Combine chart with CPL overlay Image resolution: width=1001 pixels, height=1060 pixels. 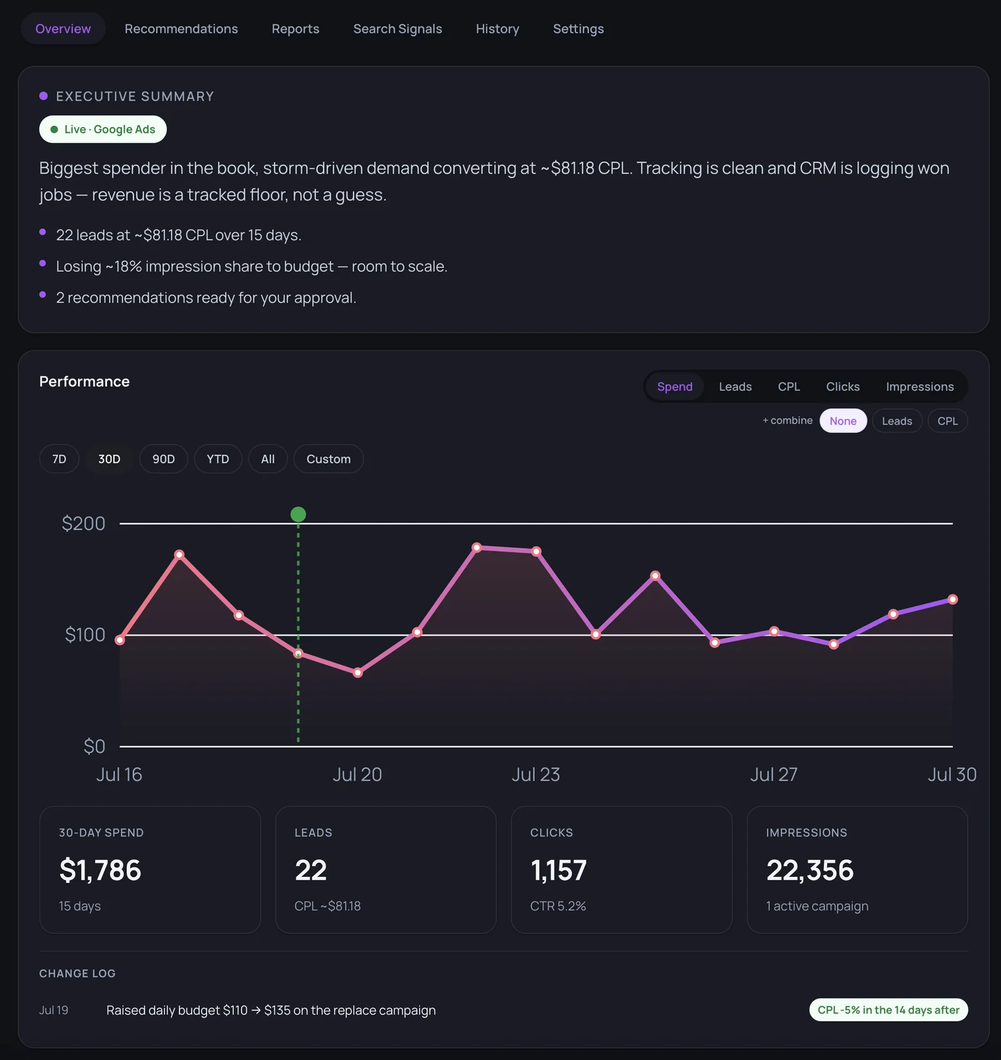(x=947, y=421)
